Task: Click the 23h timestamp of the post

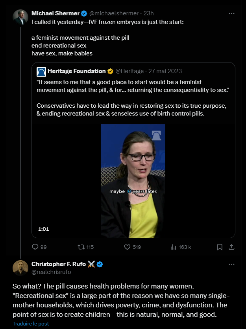Action: coord(148,13)
